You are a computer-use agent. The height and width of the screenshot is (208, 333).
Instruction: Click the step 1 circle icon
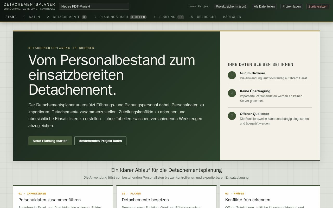232,75
